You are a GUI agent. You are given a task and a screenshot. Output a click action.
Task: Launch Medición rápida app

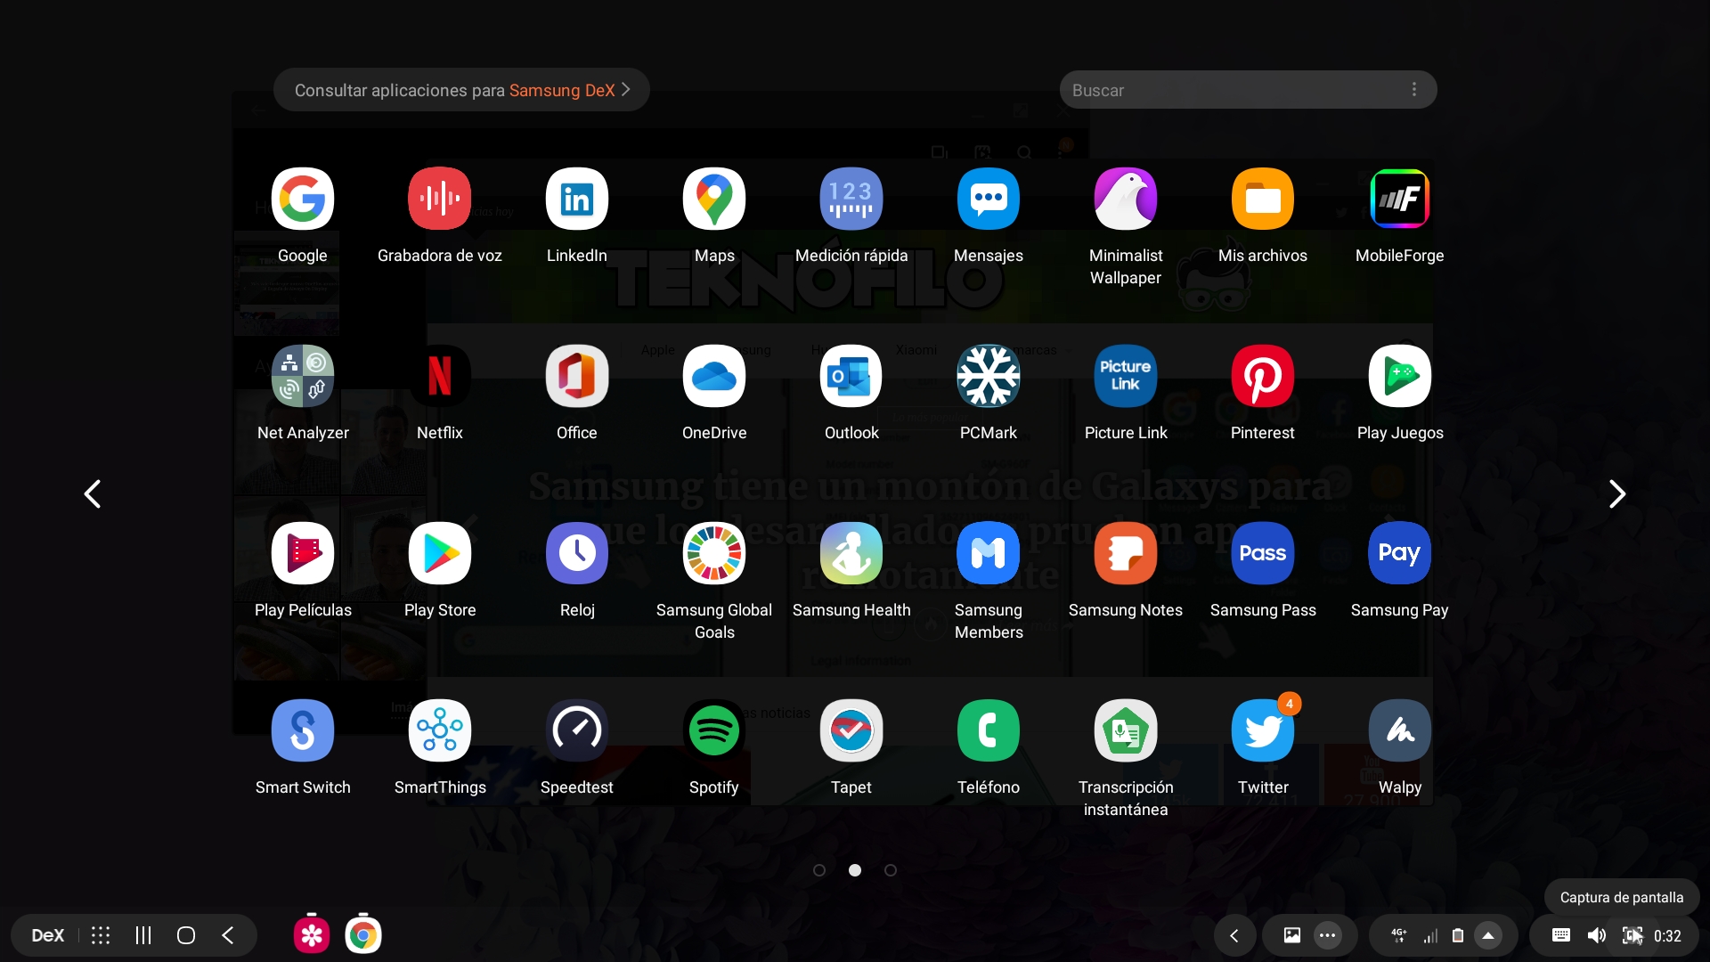pyautogui.click(x=851, y=199)
